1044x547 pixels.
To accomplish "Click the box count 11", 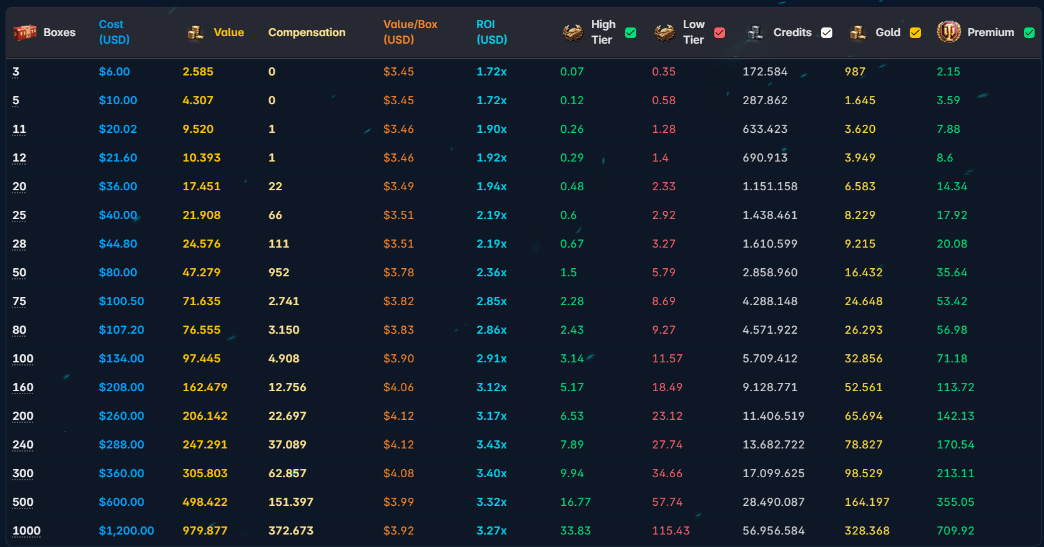I will tap(19, 129).
